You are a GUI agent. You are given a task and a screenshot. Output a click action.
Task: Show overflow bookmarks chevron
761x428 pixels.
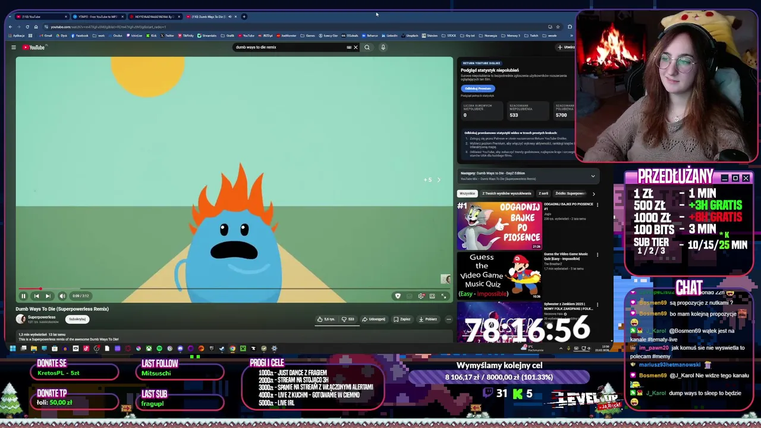(571, 36)
